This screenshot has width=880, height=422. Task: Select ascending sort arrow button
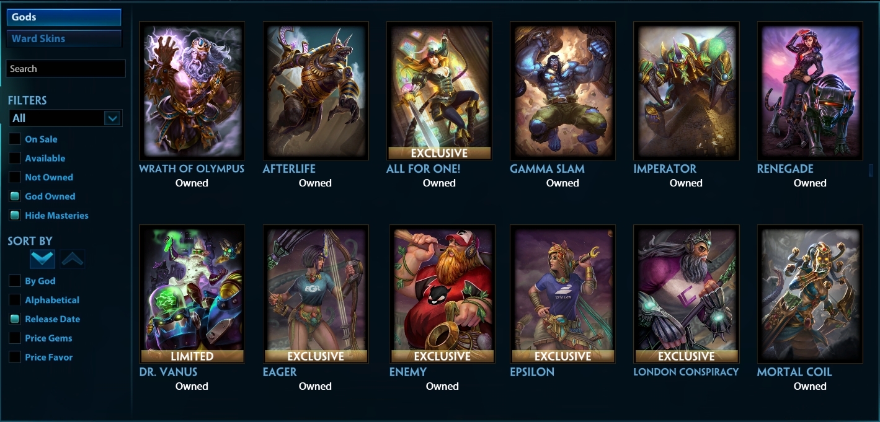(x=73, y=259)
